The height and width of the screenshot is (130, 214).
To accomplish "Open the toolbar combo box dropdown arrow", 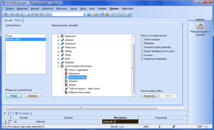I will click(84, 14).
